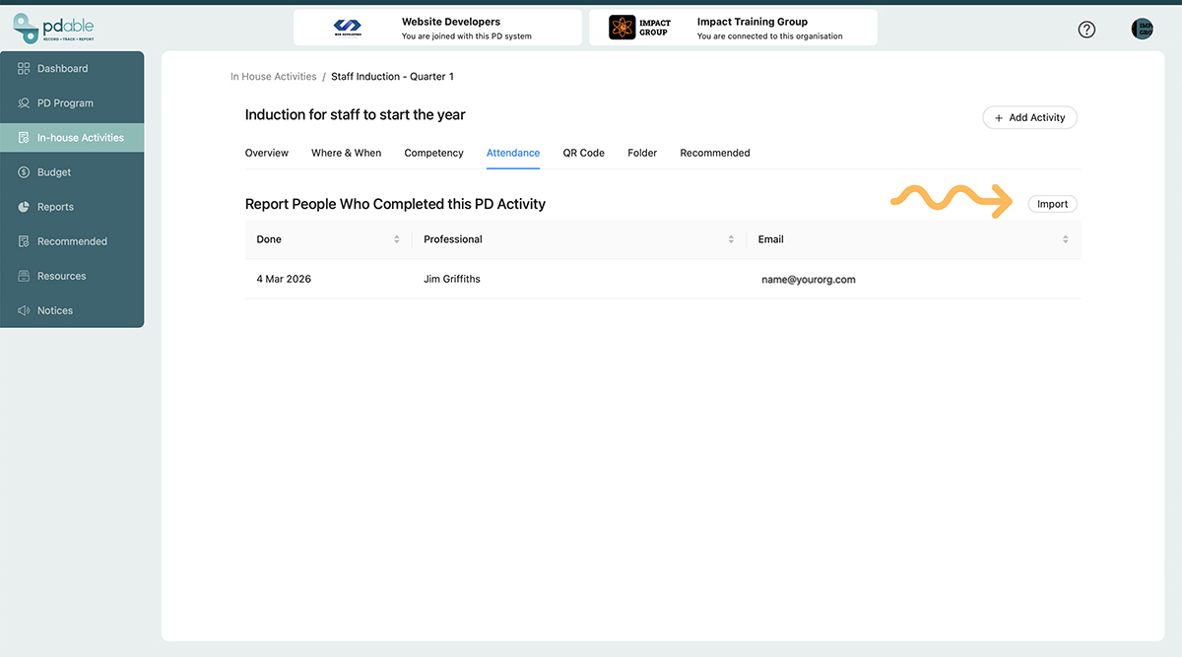Image resolution: width=1182 pixels, height=657 pixels.
Task: Open the Competency tab
Action: click(433, 153)
